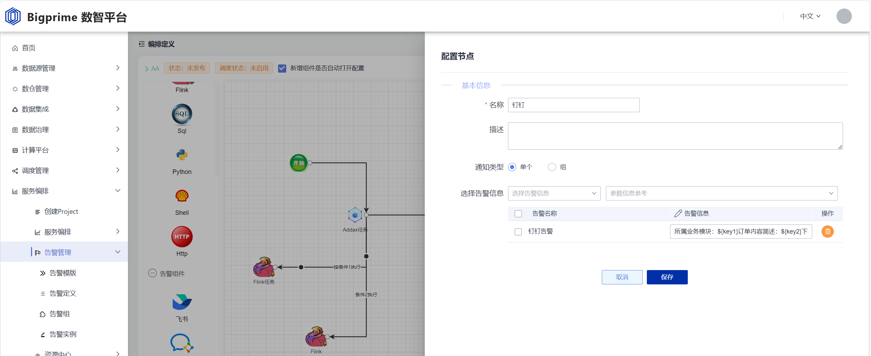Select the Http component icon
The image size is (871, 356).
click(x=182, y=237)
